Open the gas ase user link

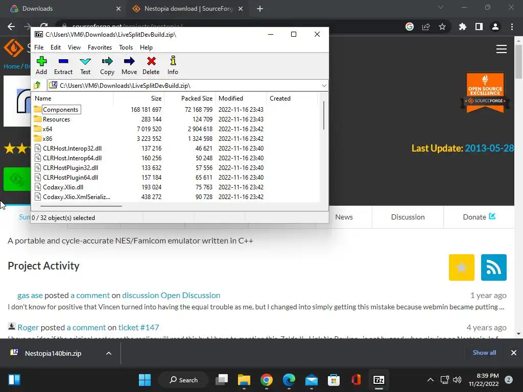point(30,296)
